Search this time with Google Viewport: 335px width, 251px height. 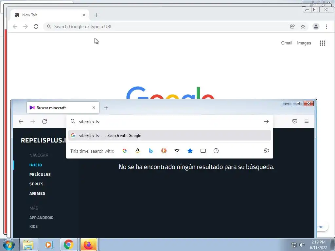[x=125, y=151]
